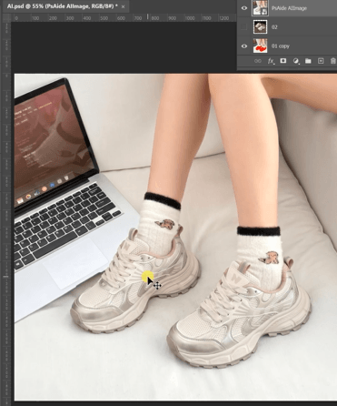The image size is (337, 406).
Task: Hide the PsAide AIImage layer
Action: [x=244, y=8]
